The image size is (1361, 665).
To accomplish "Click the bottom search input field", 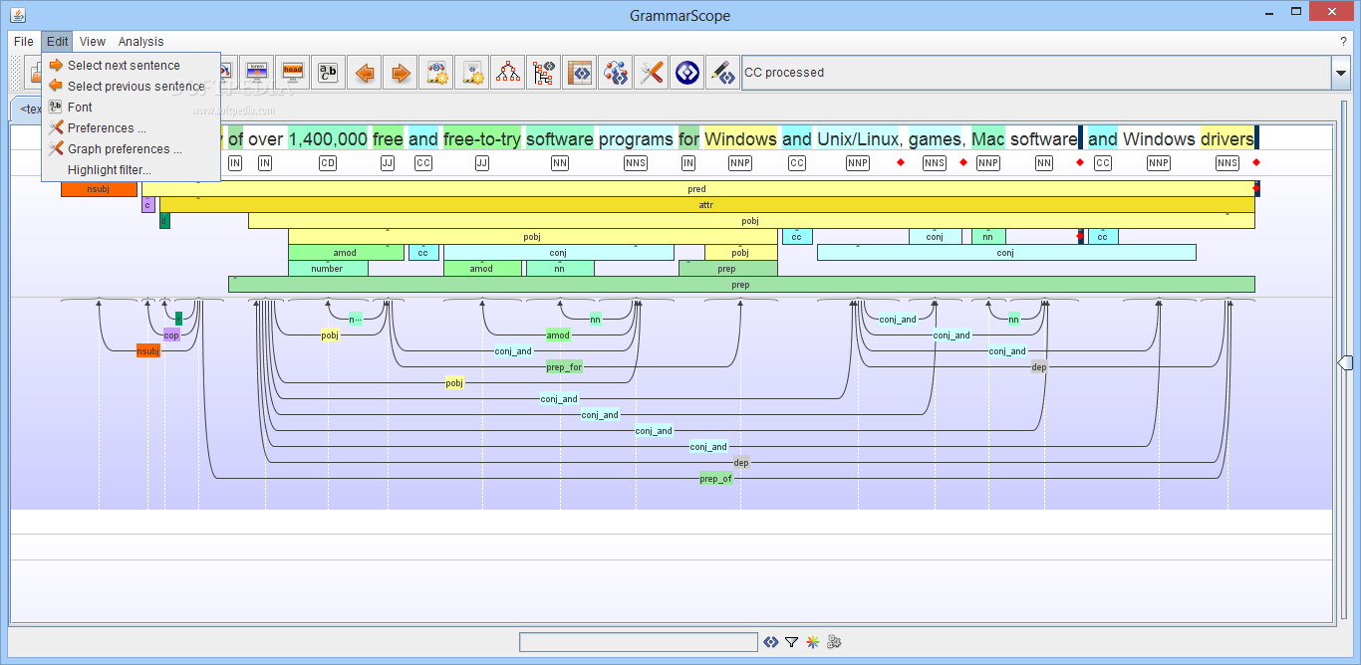I will 639,642.
